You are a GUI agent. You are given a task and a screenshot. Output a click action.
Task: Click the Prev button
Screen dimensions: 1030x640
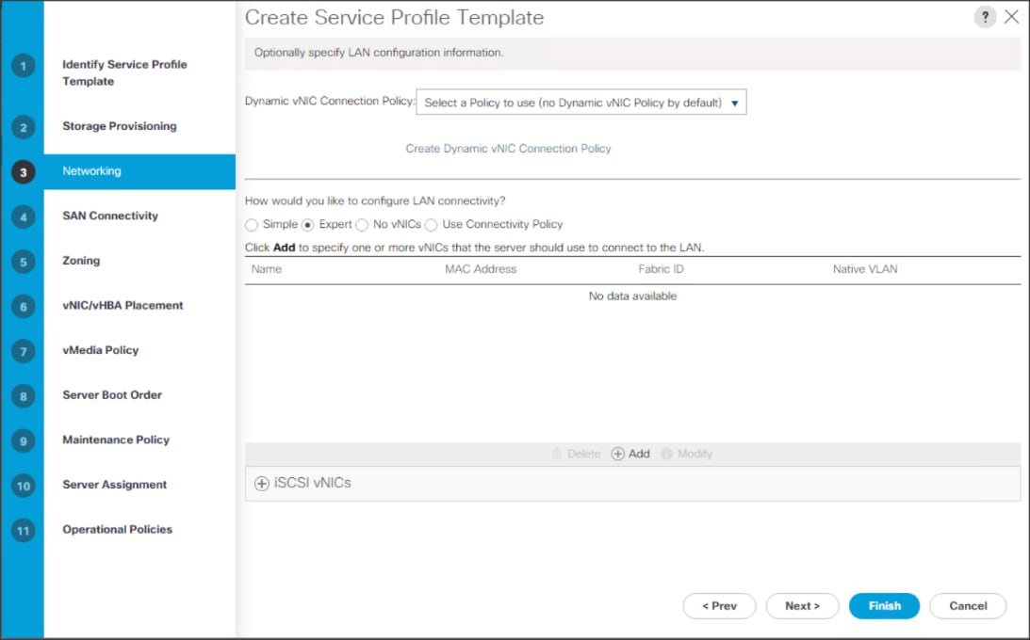coord(719,605)
